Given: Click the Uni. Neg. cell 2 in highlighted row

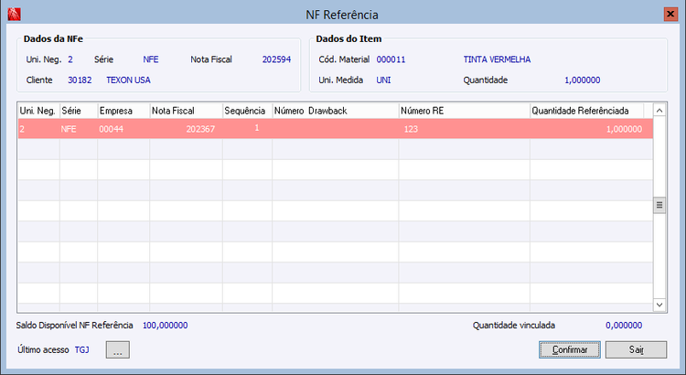Looking at the screenshot, I should [38, 129].
